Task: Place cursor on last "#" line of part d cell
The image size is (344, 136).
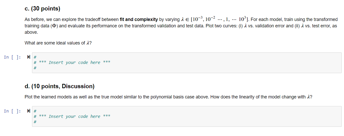Action: (x=35, y=122)
